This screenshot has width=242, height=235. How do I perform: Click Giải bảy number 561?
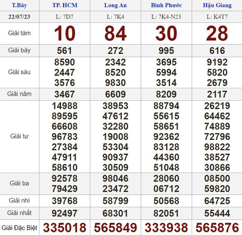coord(65,51)
